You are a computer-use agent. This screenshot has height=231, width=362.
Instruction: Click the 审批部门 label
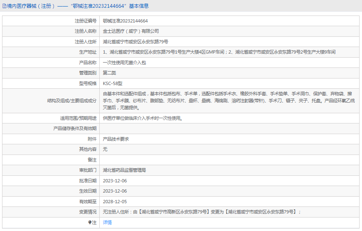click(x=88, y=170)
